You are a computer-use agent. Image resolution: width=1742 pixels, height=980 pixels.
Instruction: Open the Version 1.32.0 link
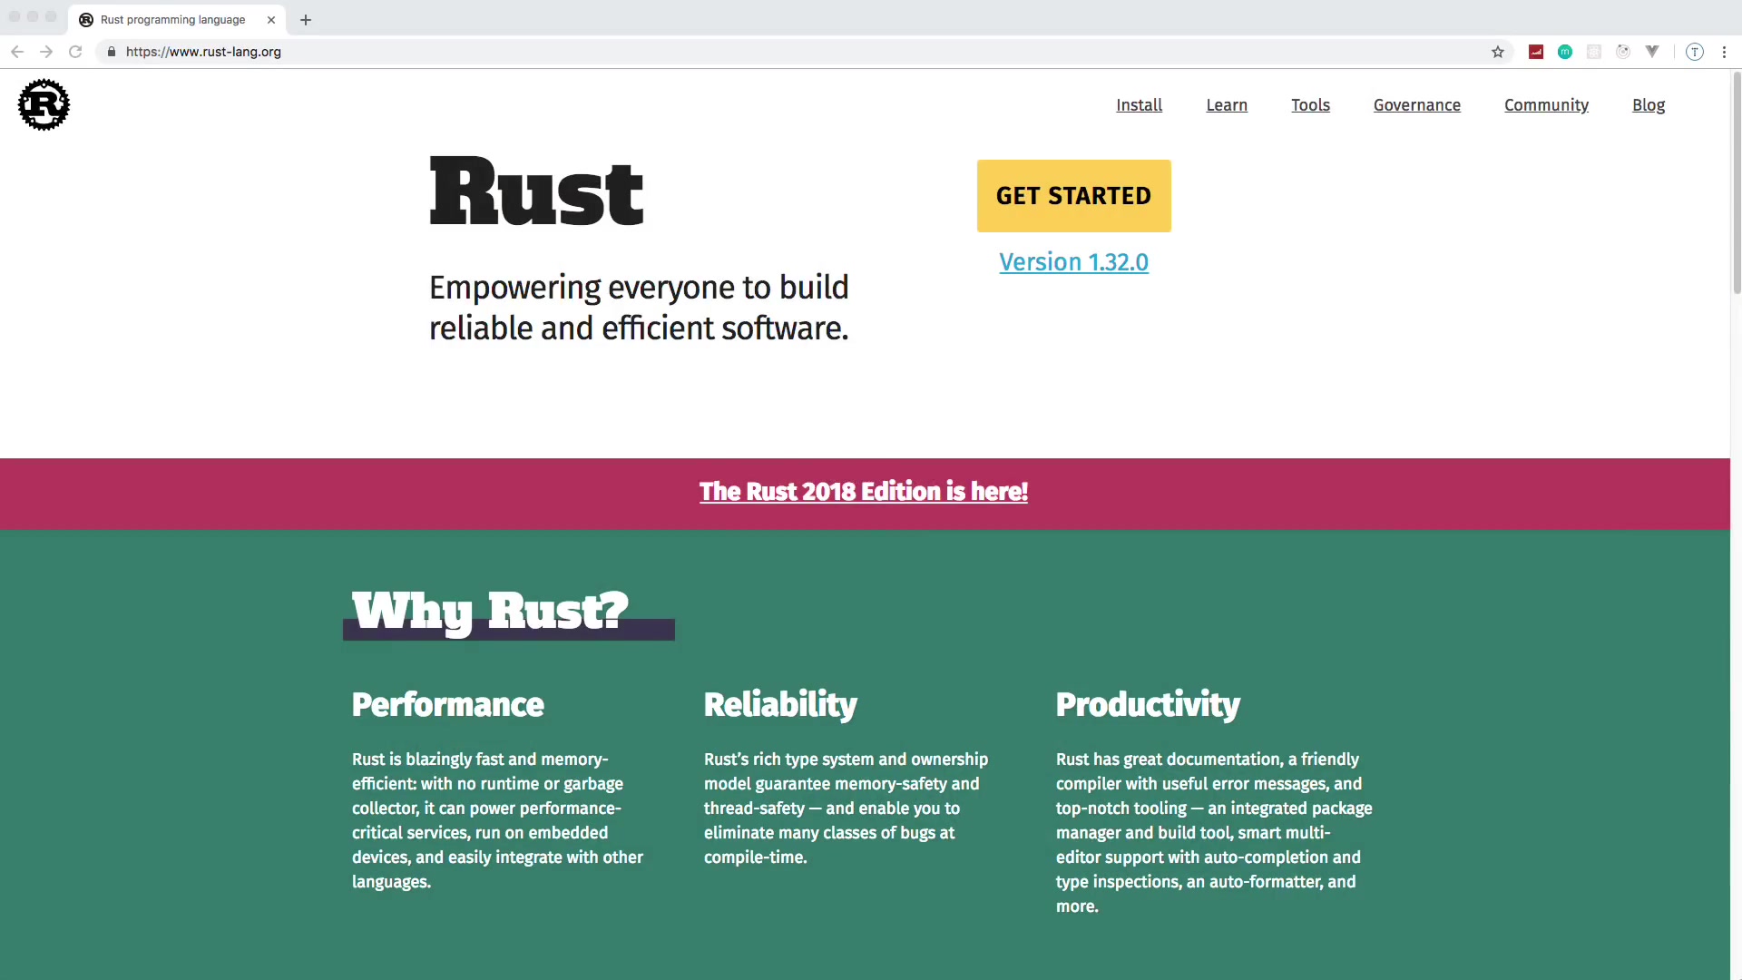[1074, 262]
